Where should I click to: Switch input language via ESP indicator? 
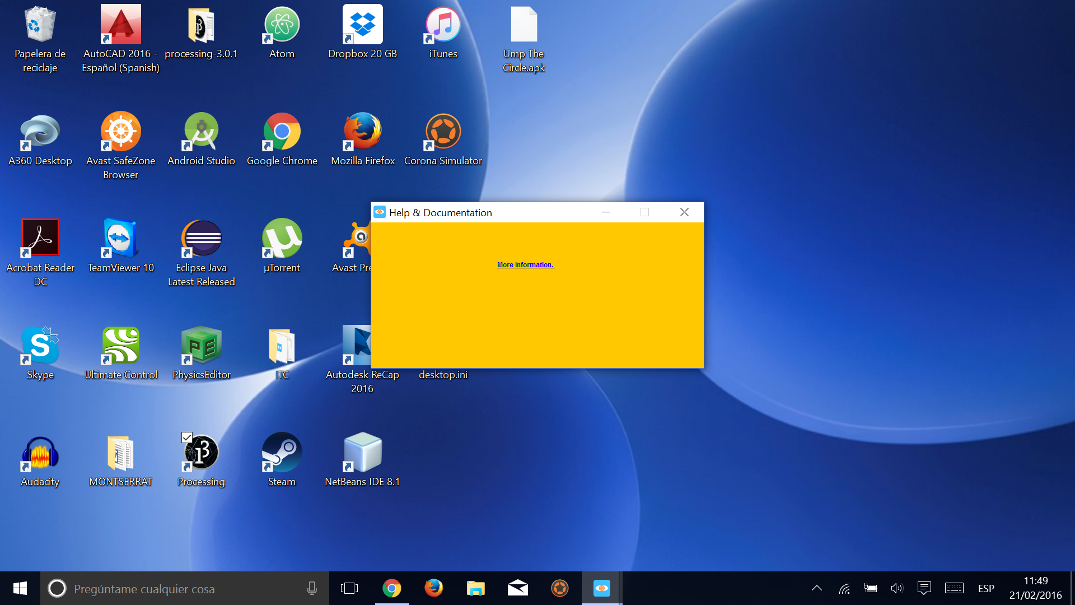[x=986, y=589]
